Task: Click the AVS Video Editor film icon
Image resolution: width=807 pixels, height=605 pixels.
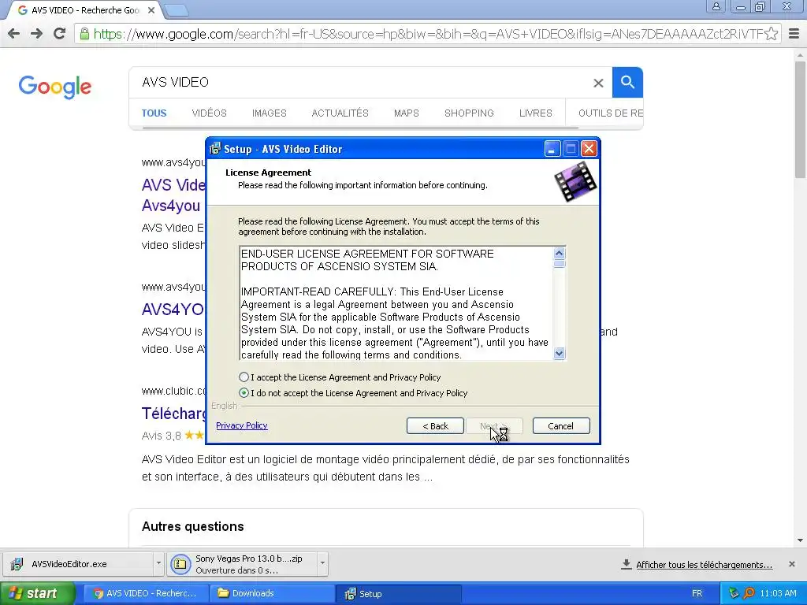Action: [575, 181]
